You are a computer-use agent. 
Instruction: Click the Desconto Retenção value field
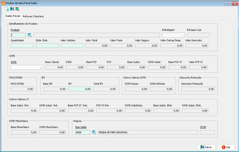(x=198, y=89)
